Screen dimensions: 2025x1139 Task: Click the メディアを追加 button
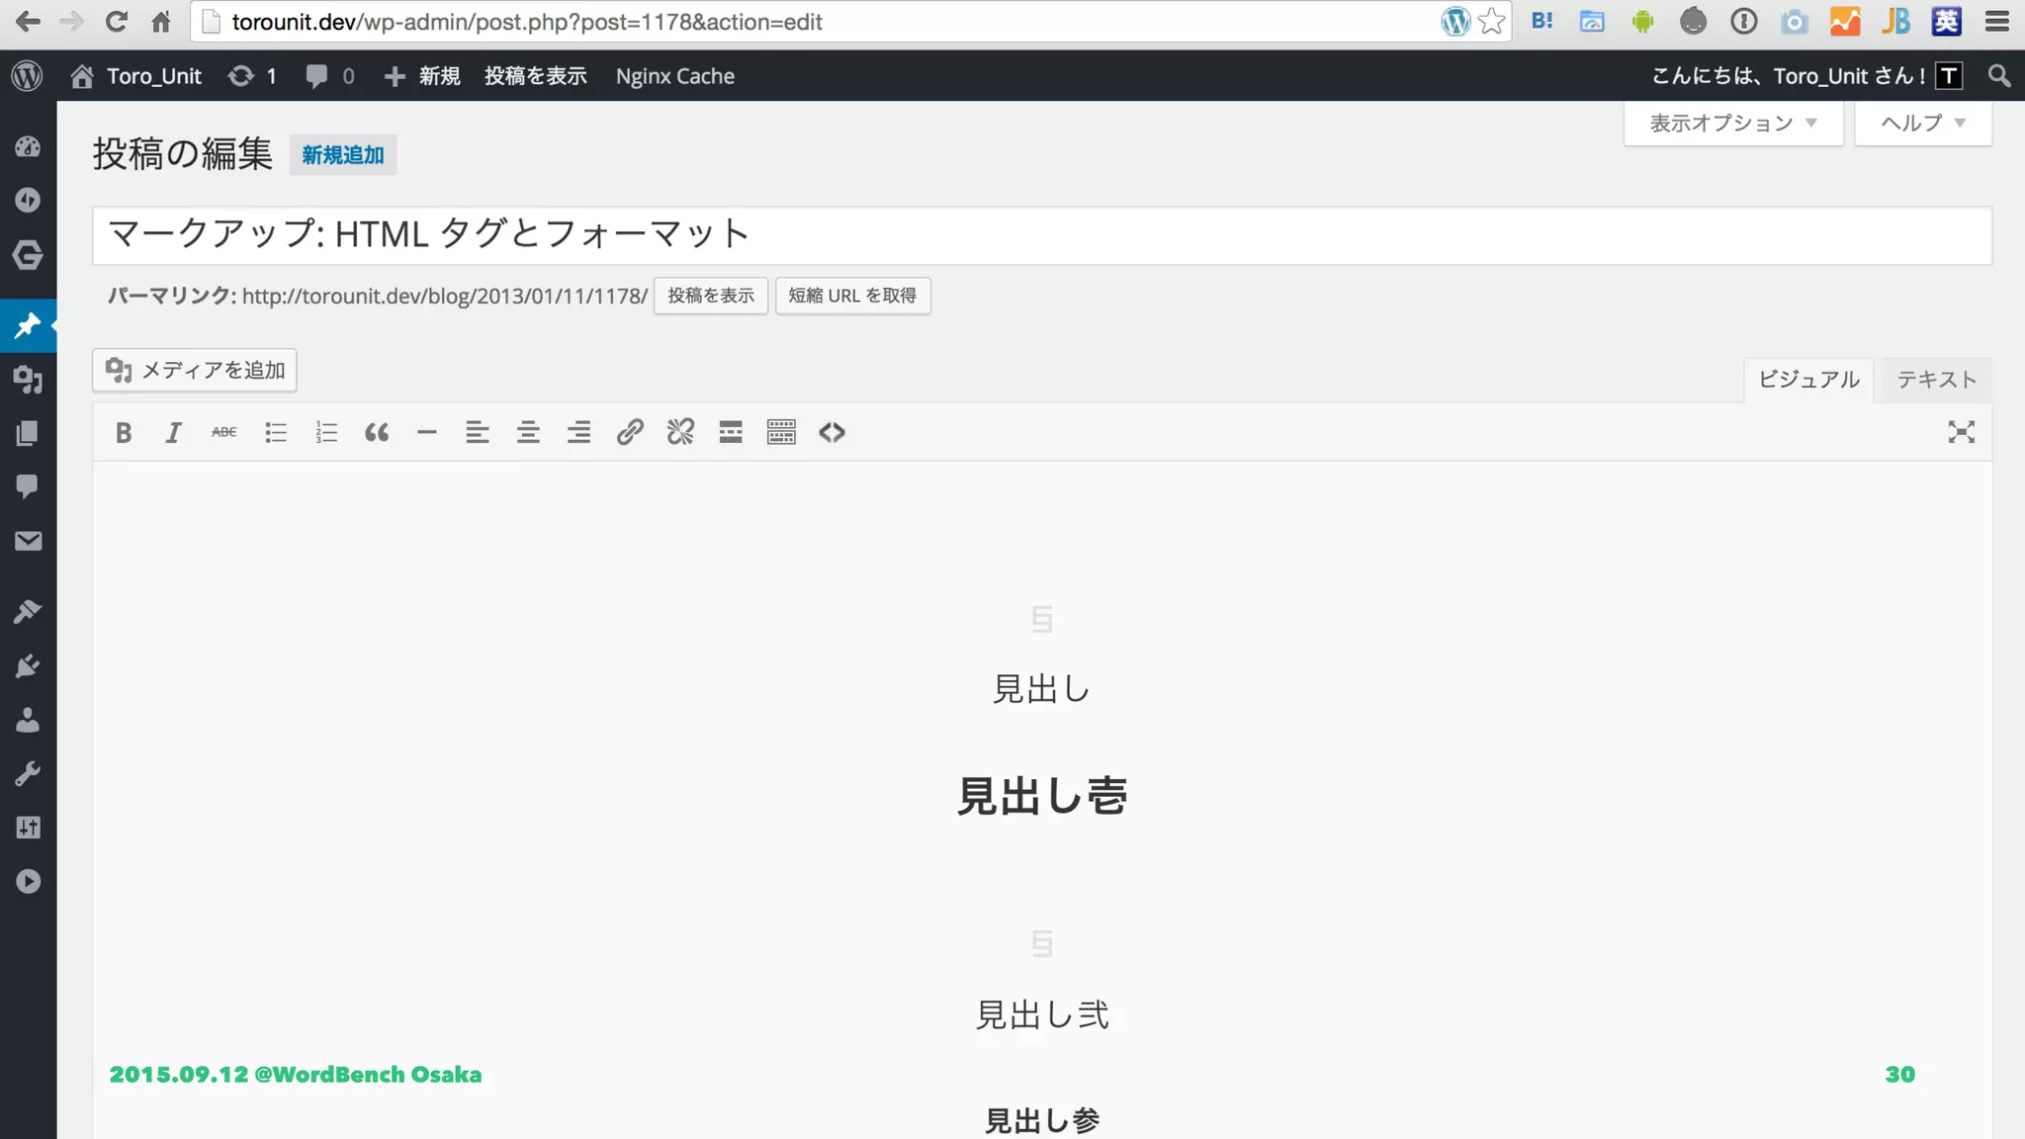click(x=195, y=370)
